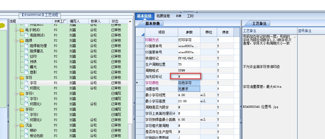Image resolution: width=325 pixels, height=139 pixels.
Task: Click the 字符2 folder icon
Action: pos(22,109)
